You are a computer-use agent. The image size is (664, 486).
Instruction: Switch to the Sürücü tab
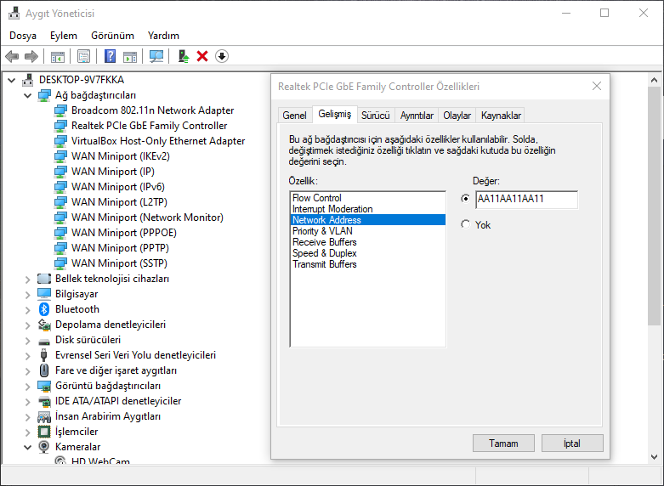[376, 116]
